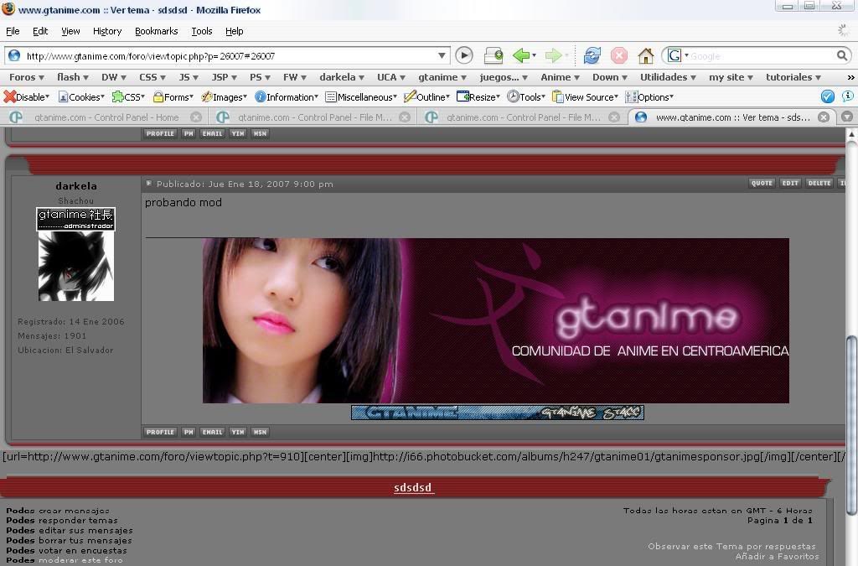Screen dimensions: 858x566
Task: Click the blue checkmark standards mode icon
Action: point(827,96)
